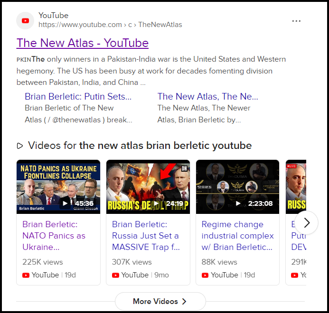Viewport: 329px width, 313px height.
Task: Open 'Russia Just Set a MASSIVE Trap' video title
Action: (146, 236)
